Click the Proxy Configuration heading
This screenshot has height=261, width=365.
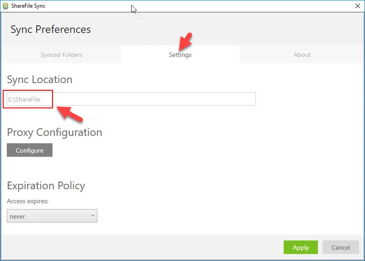[54, 133]
